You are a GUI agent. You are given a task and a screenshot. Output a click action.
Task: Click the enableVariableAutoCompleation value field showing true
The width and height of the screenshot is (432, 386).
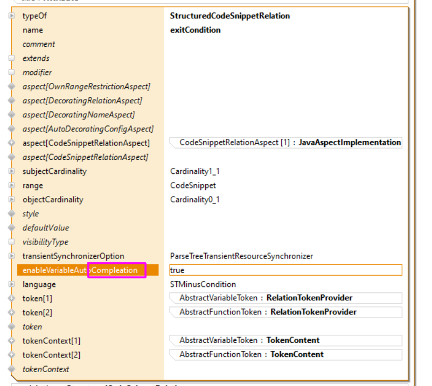285,270
